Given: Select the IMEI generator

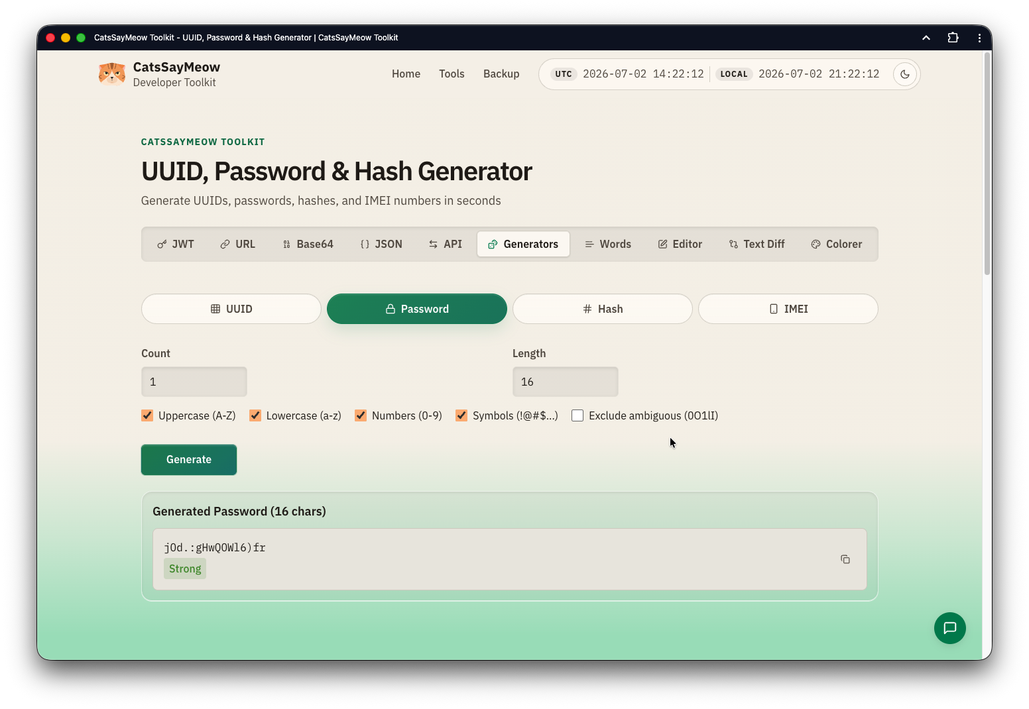Looking at the screenshot, I should [788, 309].
